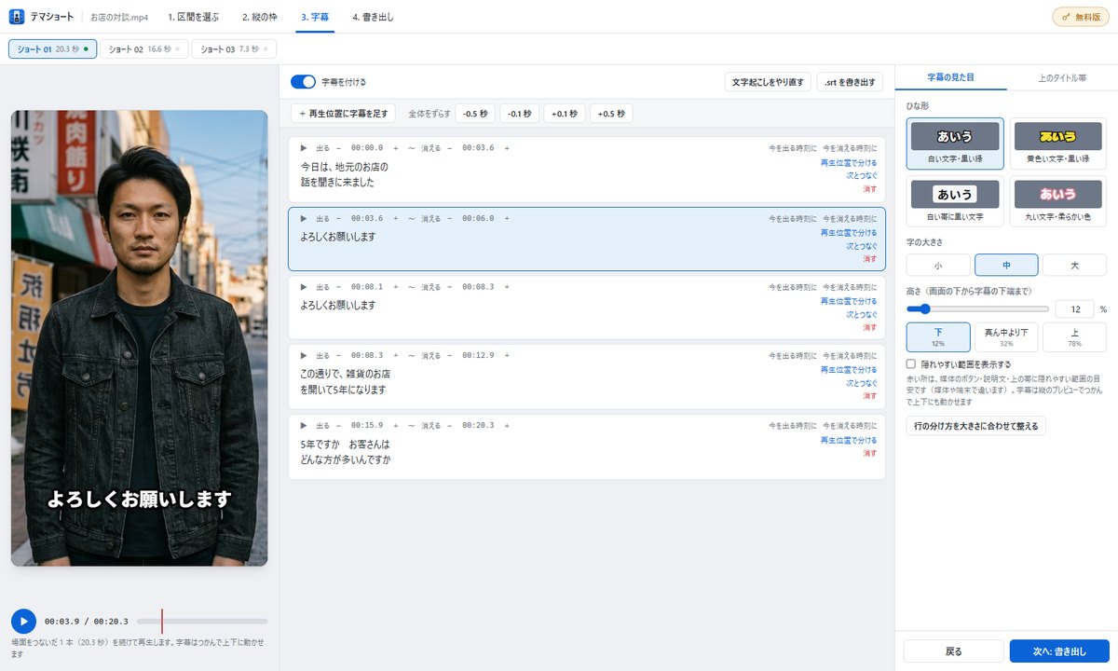Viewport: 1118px width, 671px height.
Task: Click the テマショート app logo icon
Action: [17, 17]
